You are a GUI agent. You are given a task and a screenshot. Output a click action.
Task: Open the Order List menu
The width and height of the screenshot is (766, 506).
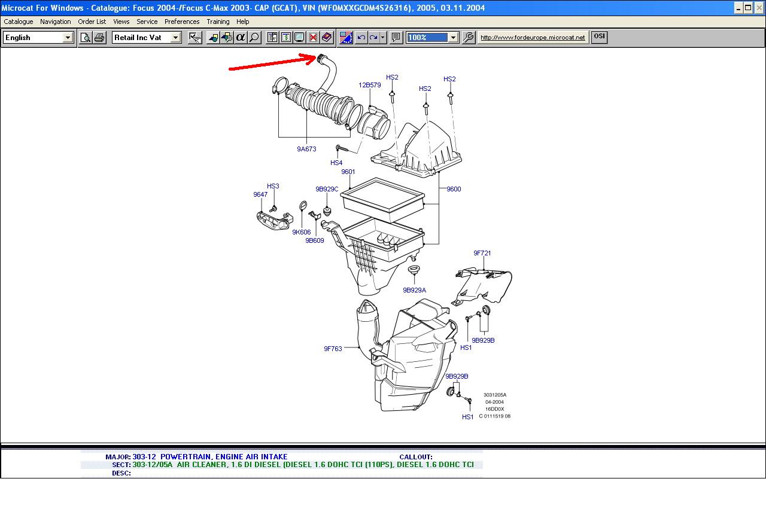click(92, 22)
